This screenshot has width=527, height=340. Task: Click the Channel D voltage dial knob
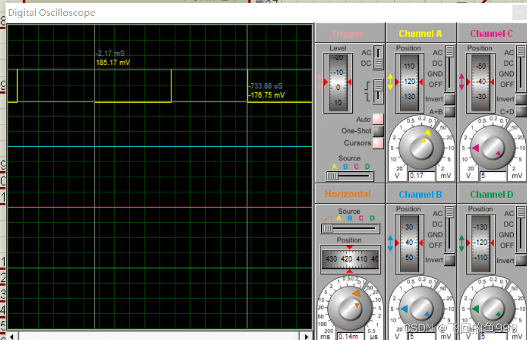(x=492, y=308)
